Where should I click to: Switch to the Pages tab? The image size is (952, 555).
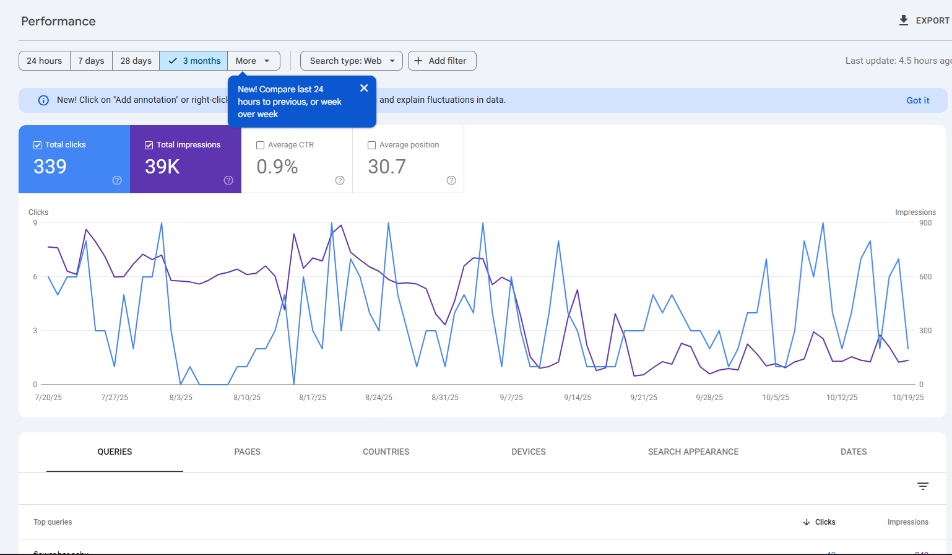click(247, 452)
